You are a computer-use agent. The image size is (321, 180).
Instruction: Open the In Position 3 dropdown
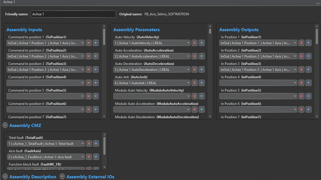[258, 69]
